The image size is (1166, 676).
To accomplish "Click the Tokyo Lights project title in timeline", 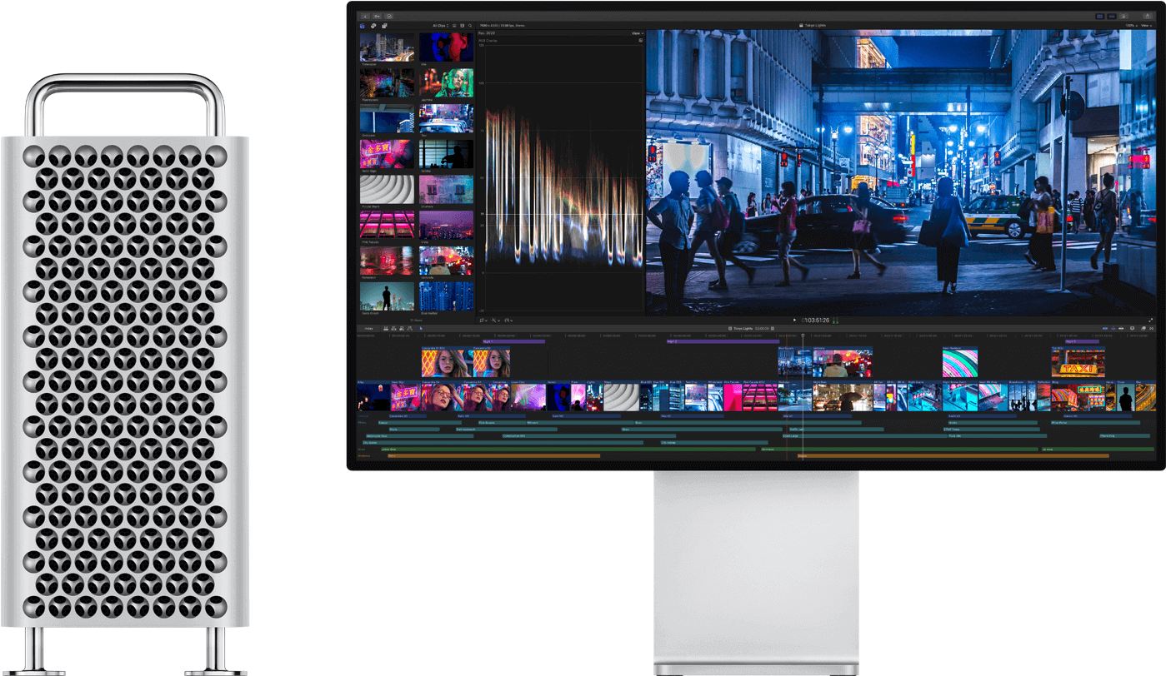I will coord(743,329).
